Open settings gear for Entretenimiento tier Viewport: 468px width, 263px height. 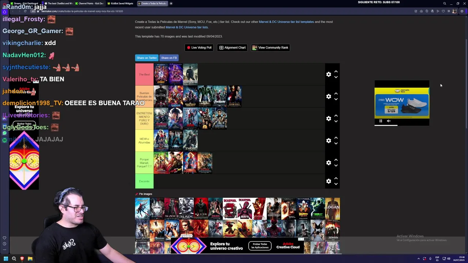click(328, 118)
